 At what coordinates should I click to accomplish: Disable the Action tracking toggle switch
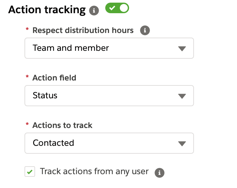pyautogui.click(x=117, y=8)
